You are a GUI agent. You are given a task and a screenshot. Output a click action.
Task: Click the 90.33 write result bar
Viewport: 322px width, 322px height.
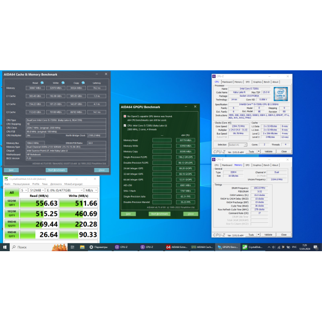[79, 235]
